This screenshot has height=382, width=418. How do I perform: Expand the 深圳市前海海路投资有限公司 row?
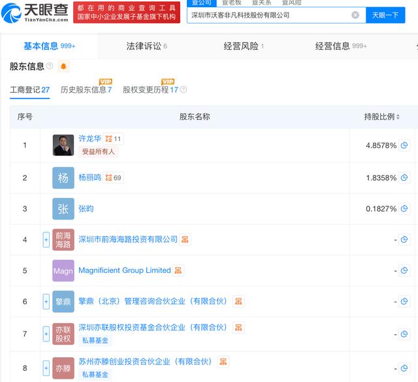point(46,240)
